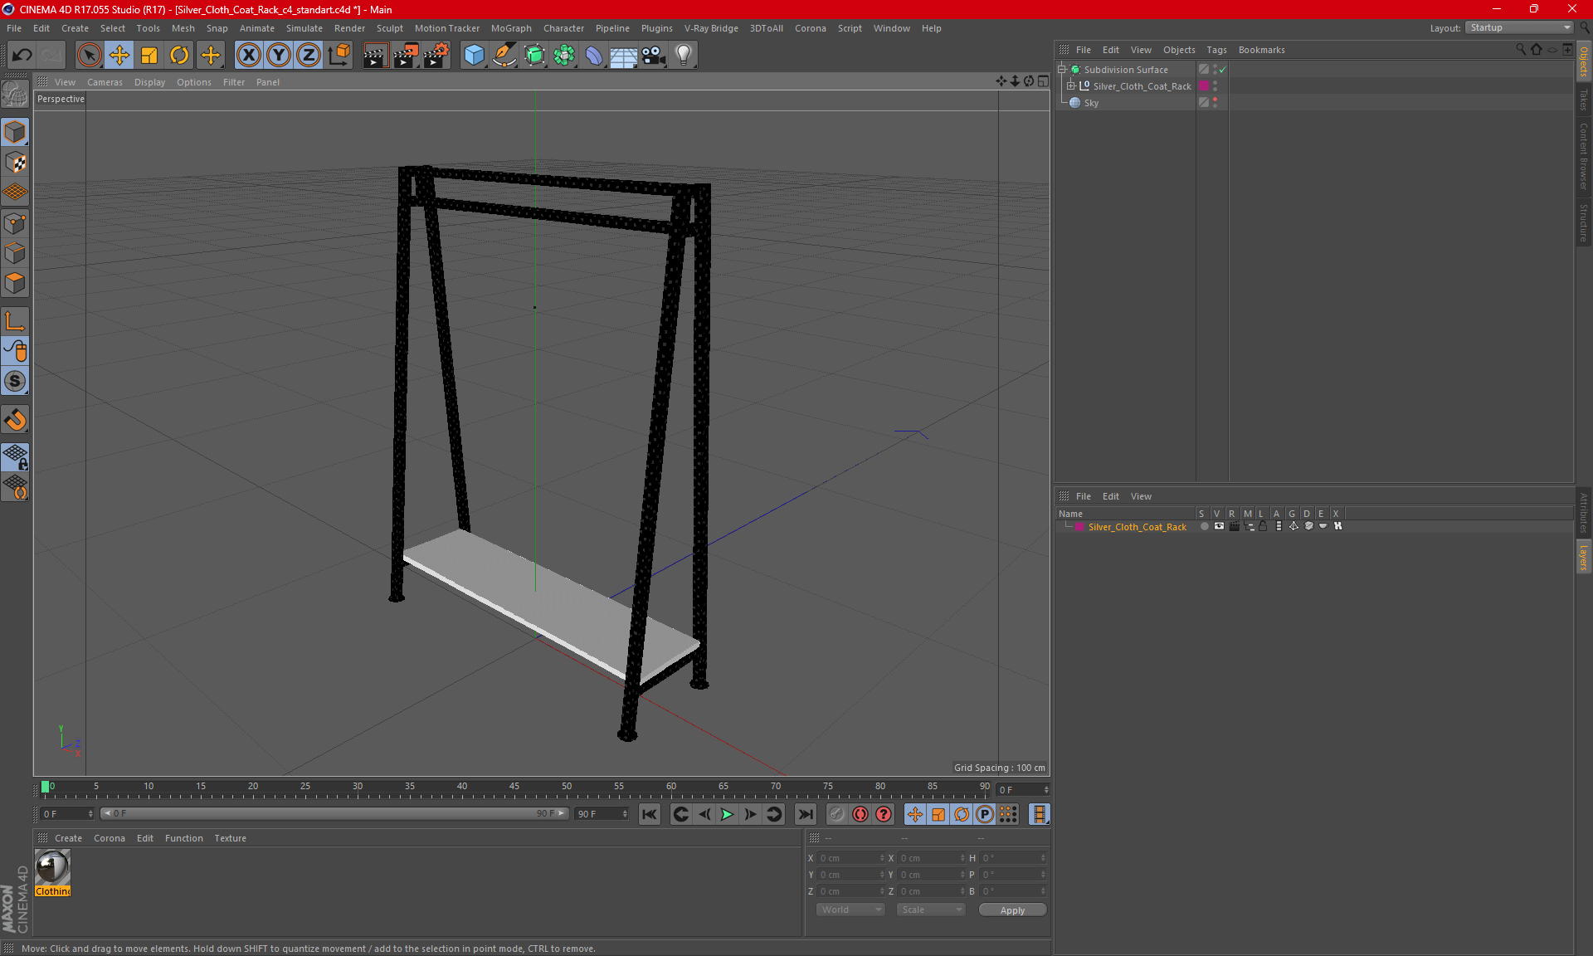Viewport: 1593px width, 956px height.
Task: Select the Move tool in top toolbar
Action: [119, 56]
